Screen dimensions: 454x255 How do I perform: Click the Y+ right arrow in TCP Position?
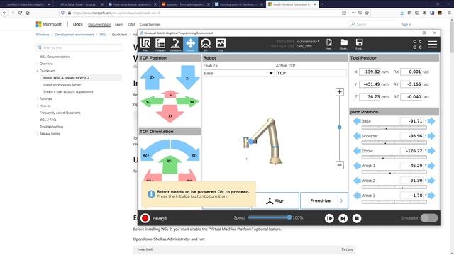pyautogui.click(x=188, y=102)
